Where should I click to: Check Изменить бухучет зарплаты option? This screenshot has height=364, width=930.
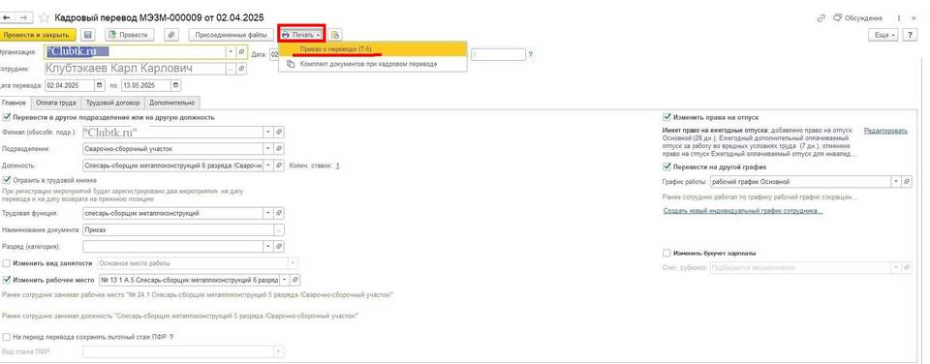[666, 253]
